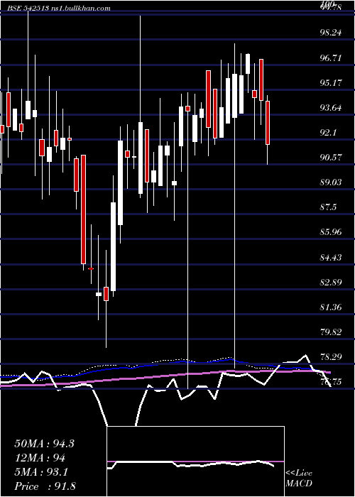Click the 12MA : 94 readout

pyautogui.click(x=40, y=458)
